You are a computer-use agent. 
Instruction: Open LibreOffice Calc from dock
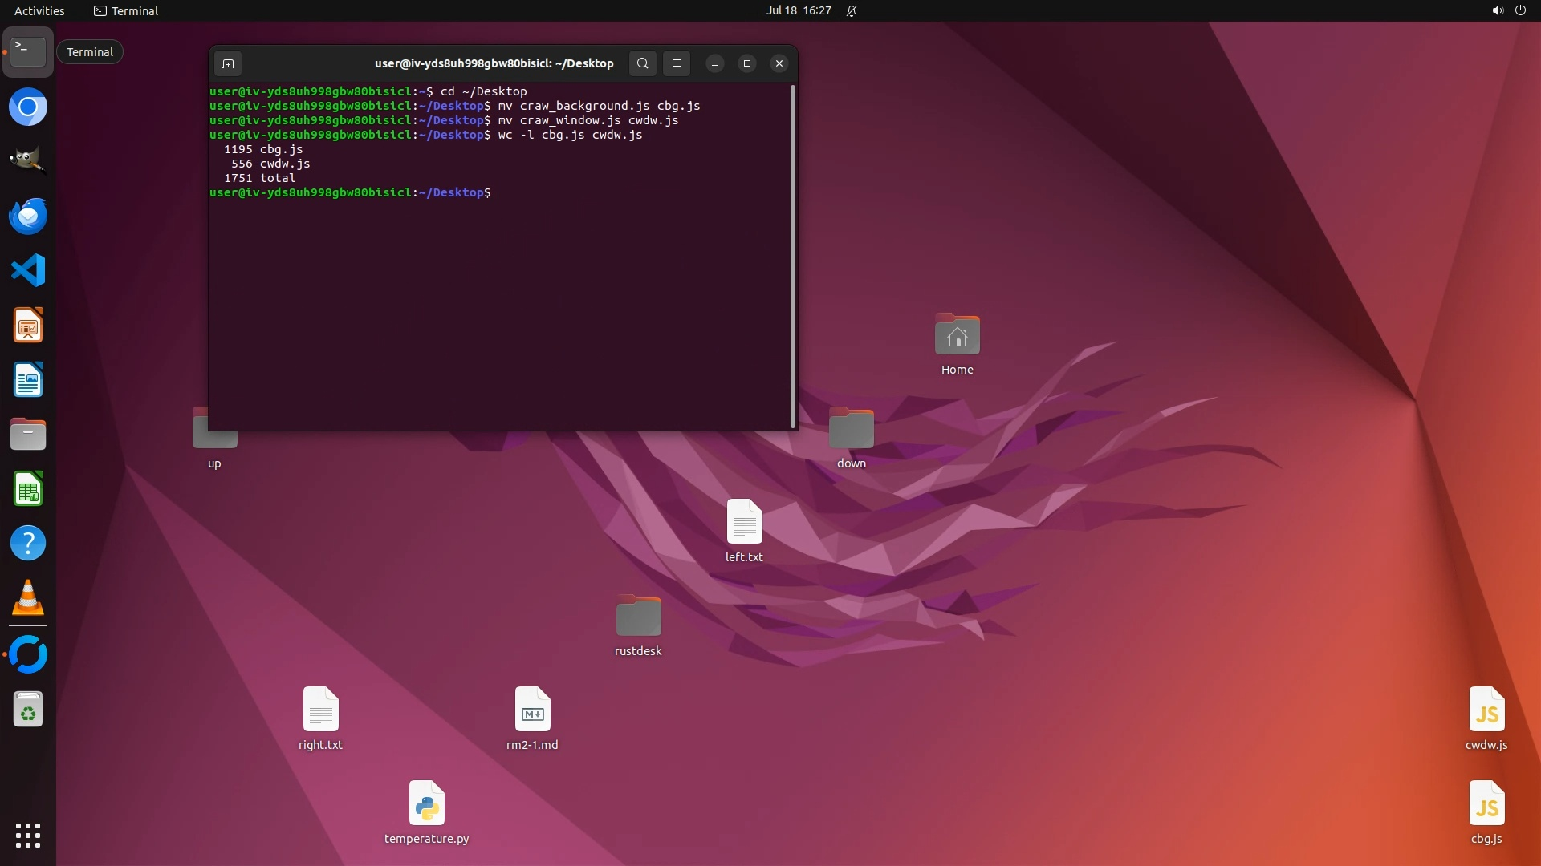click(x=28, y=489)
